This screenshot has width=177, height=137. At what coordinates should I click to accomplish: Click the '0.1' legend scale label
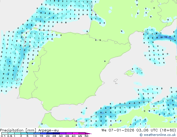click(x=3, y=136)
